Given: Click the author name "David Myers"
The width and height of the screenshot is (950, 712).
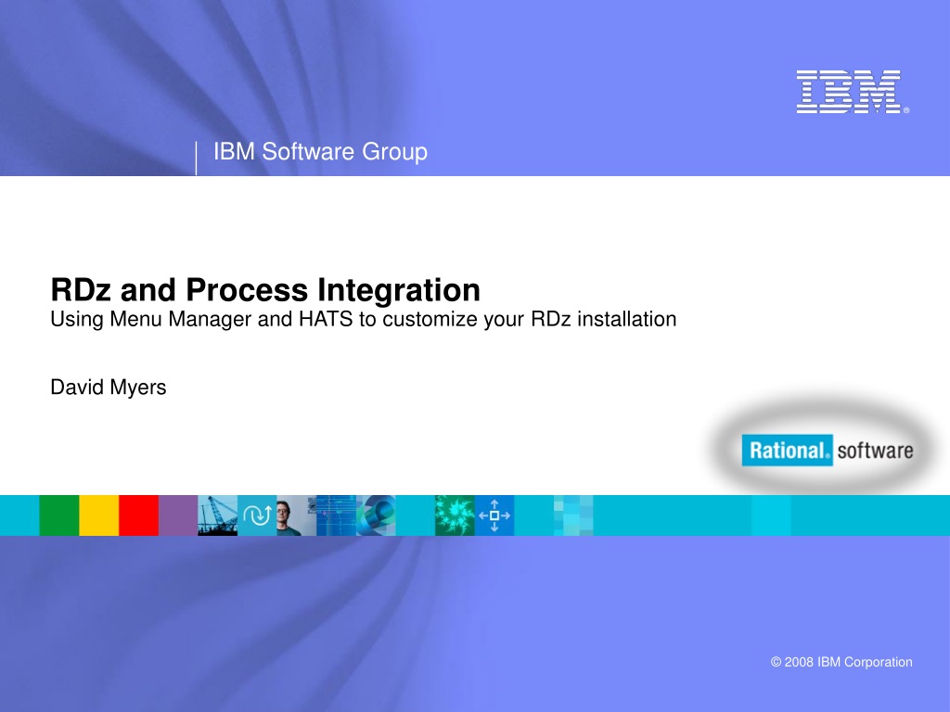Looking at the screenshot, I should point(108,388).
